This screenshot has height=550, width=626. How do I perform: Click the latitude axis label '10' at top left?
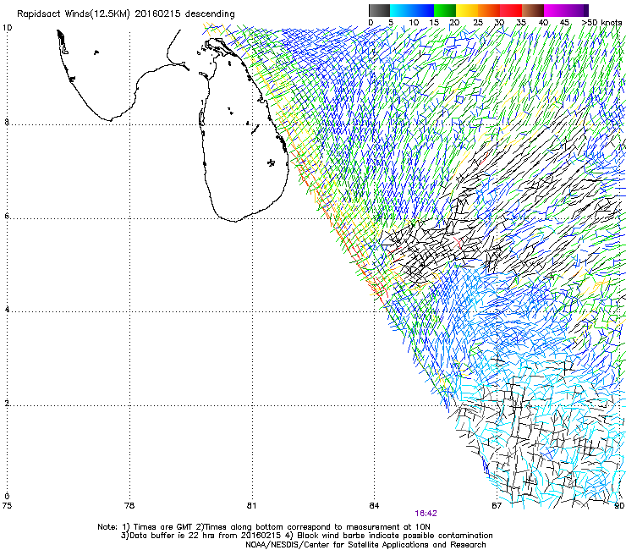click(7, 28)
